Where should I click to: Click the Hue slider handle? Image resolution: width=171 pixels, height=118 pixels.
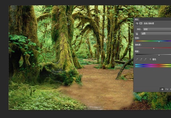pos(159,42)
